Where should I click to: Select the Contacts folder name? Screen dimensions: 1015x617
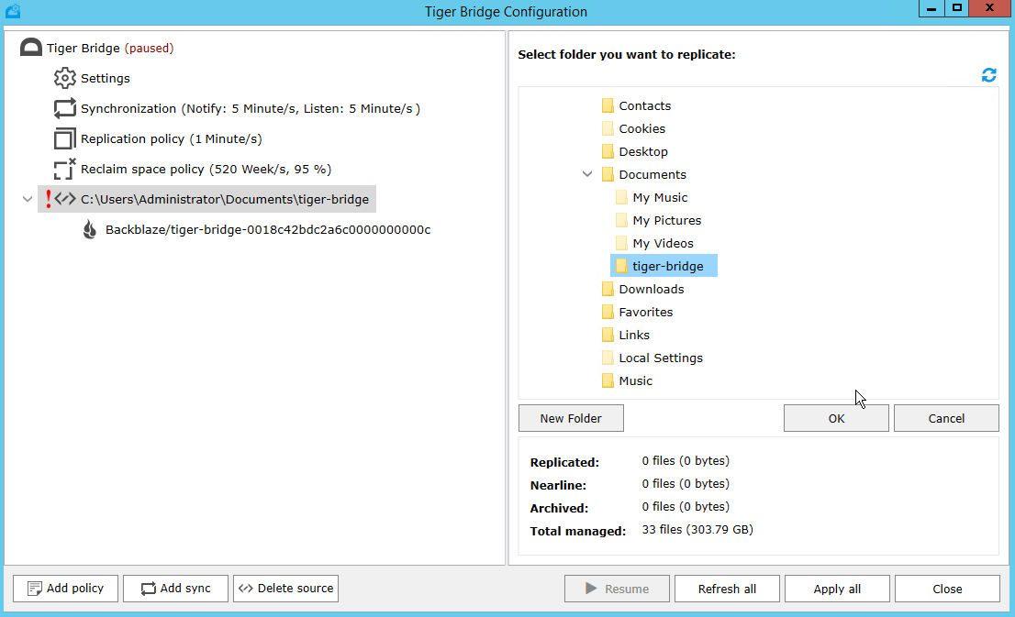(645, 105)
